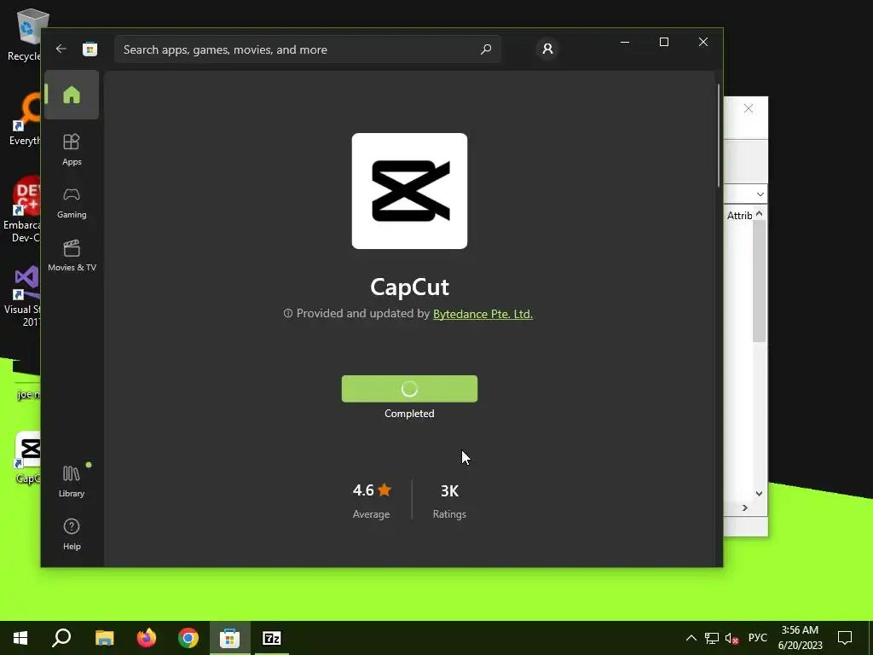873x655 pixels.
Task: Go to the Microsoft Store Home tab
Action: (72, 95)
